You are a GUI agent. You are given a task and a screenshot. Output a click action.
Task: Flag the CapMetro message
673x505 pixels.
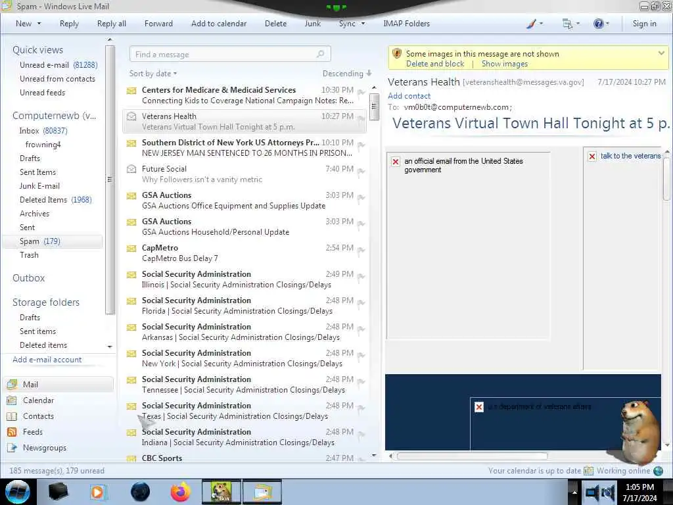point(361,251)
